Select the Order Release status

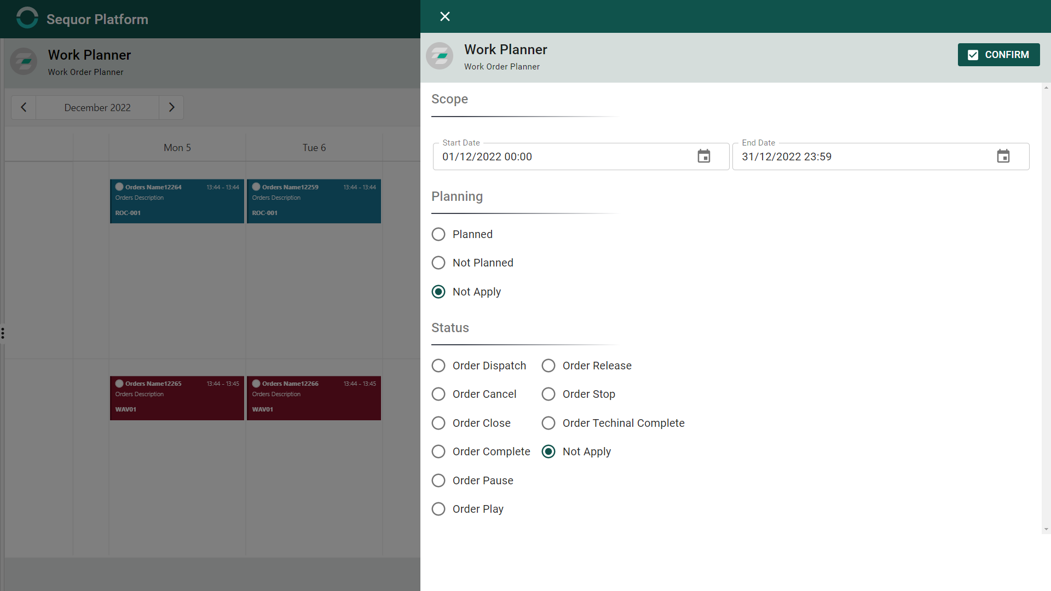pyautogui.click(x=548, y=366)
